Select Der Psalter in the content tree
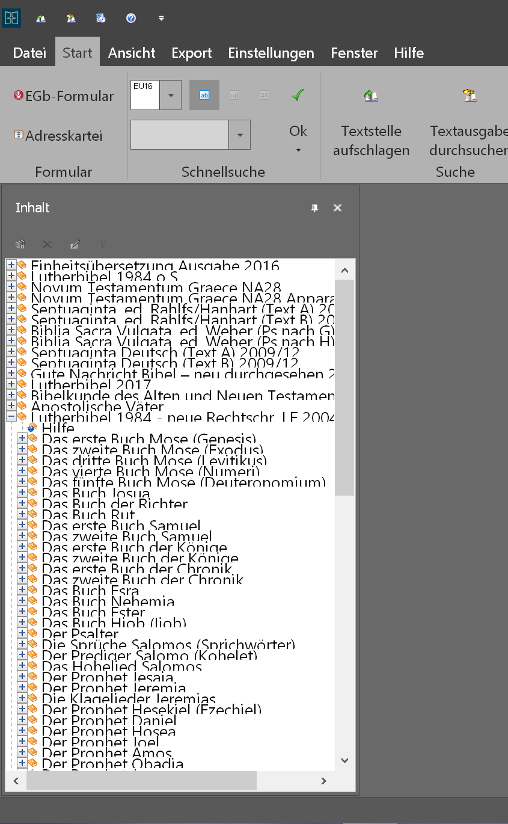The height and width of the screenshot is (824, 508). 79,634
